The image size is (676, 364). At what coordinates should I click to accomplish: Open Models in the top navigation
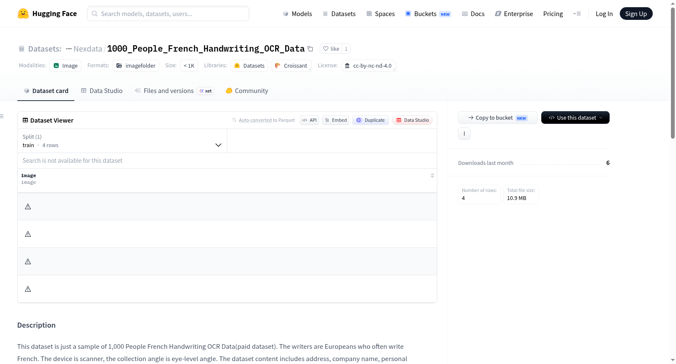297,14
